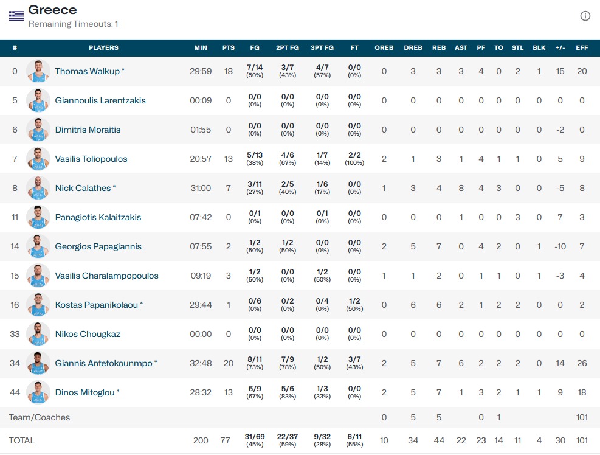Click the PTS column header
The height and width of the screenshot is (455, 600).
click(x=229, y=47)
